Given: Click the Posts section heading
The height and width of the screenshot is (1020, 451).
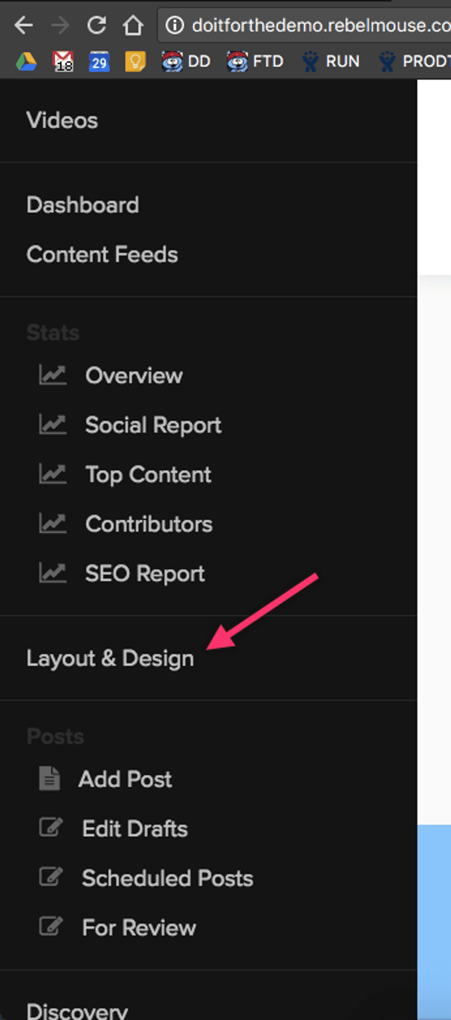Looking at the screenshot, I should click(x=55, y=736).
